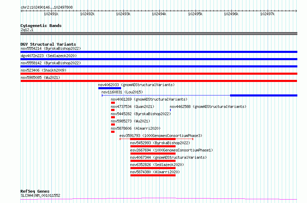Click the red bar under nsv5874380
The height and width of the screenshot is (203, 307).
click(153, 176)
